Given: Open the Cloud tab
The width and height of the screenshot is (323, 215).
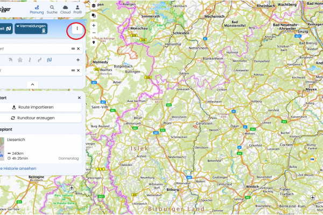Looking at the screenshot, I should point(65,8).
